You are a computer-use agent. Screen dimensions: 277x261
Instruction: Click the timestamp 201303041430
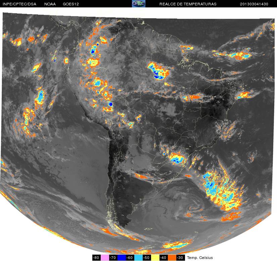[x=254, y=4]
